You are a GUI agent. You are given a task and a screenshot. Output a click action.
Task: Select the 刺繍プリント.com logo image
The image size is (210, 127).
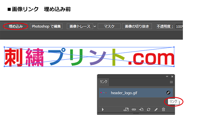pos(89,57)
